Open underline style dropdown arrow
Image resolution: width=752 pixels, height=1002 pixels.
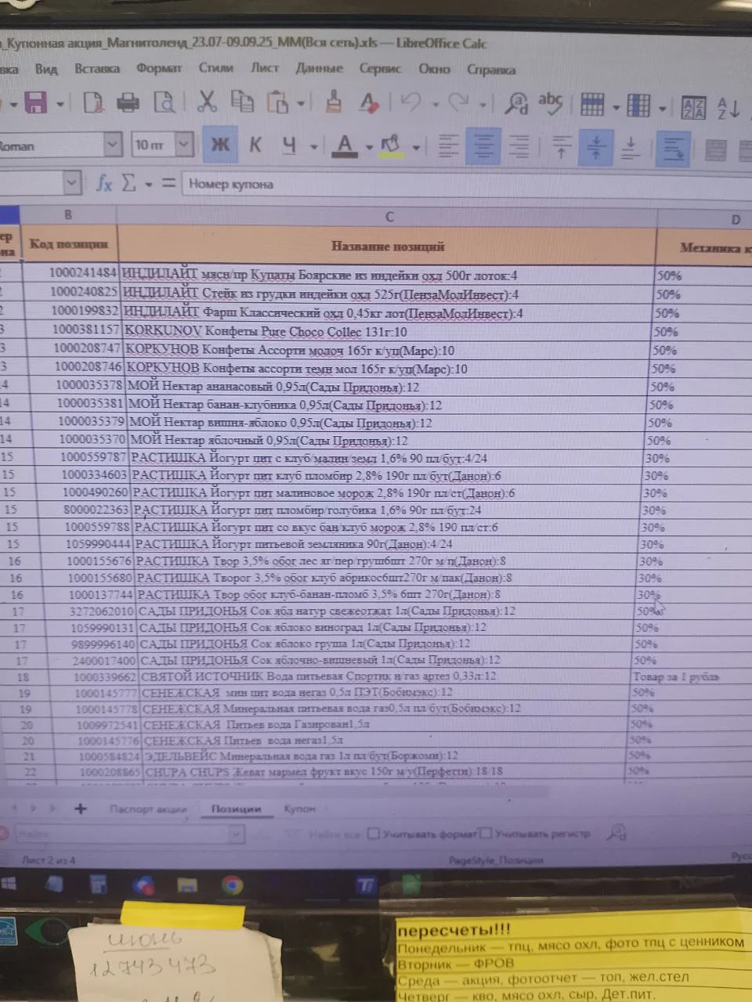313,146
